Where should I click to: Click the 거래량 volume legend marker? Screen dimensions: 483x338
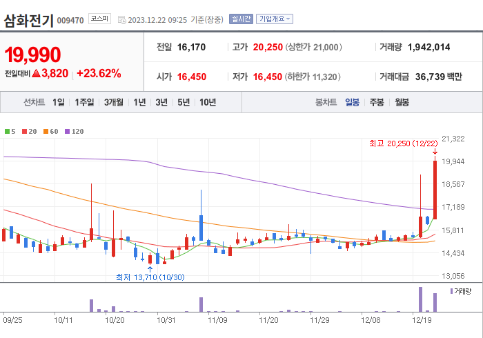coord(451,291)
